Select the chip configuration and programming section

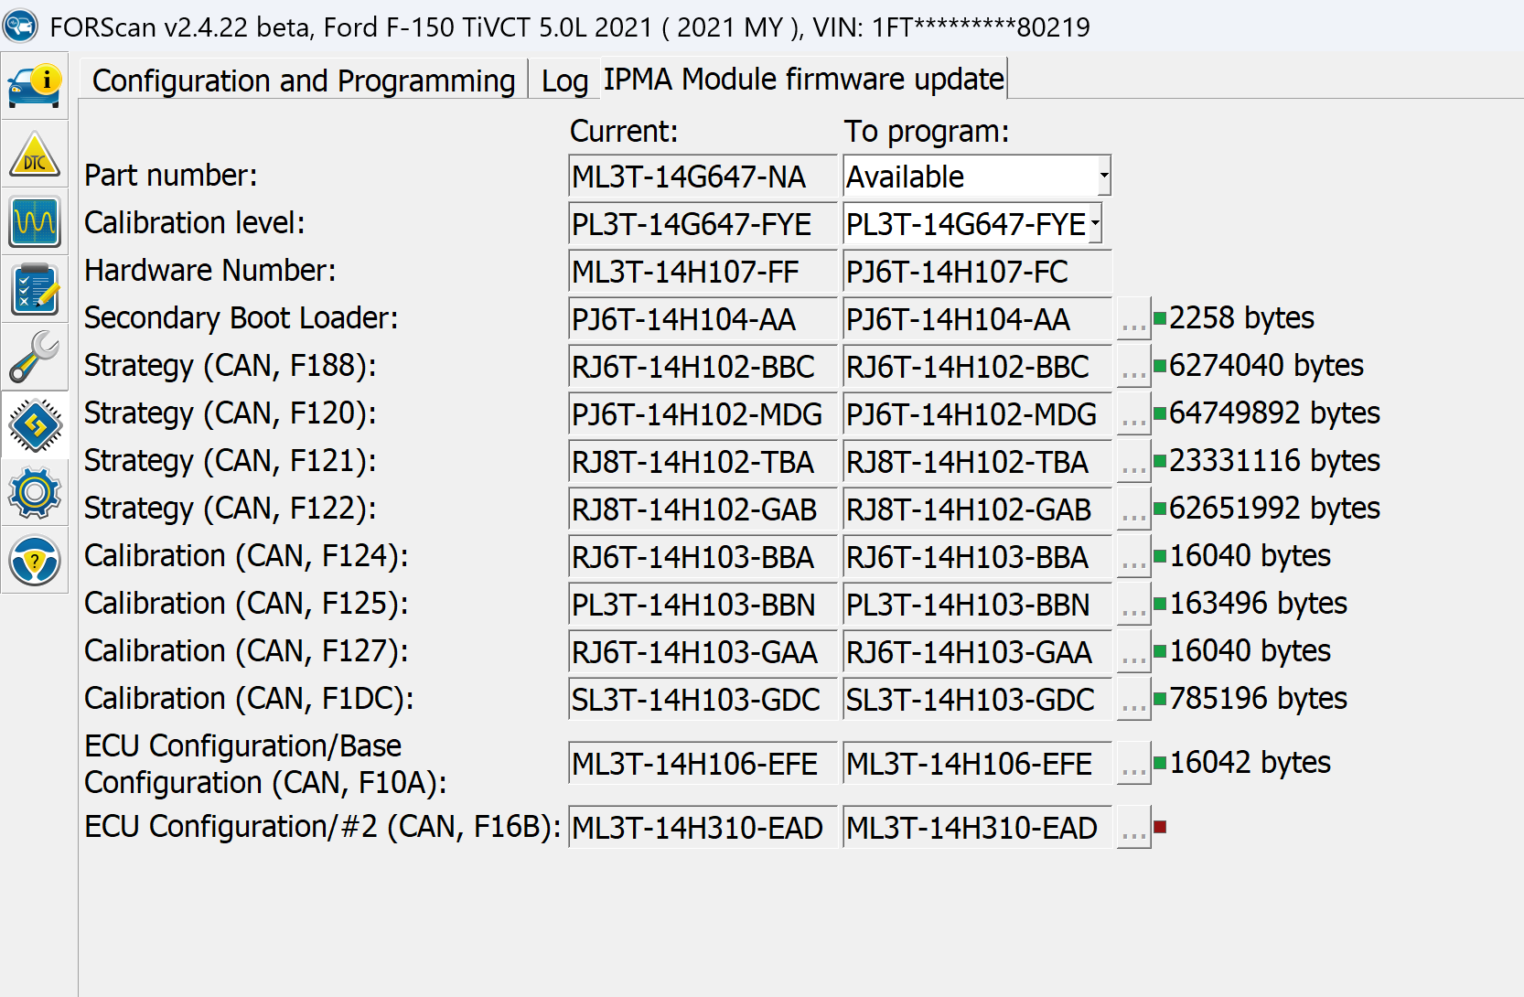[x=35, y=424]
